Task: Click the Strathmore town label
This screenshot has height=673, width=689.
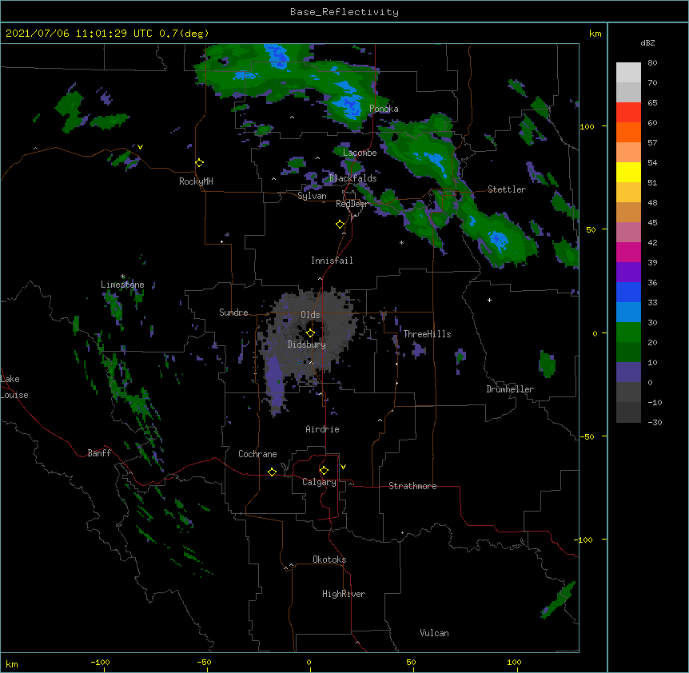Action: pyautogui.click(x=412, y=486)
